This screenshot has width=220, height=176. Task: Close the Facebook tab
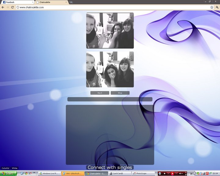tap(33, 2)
